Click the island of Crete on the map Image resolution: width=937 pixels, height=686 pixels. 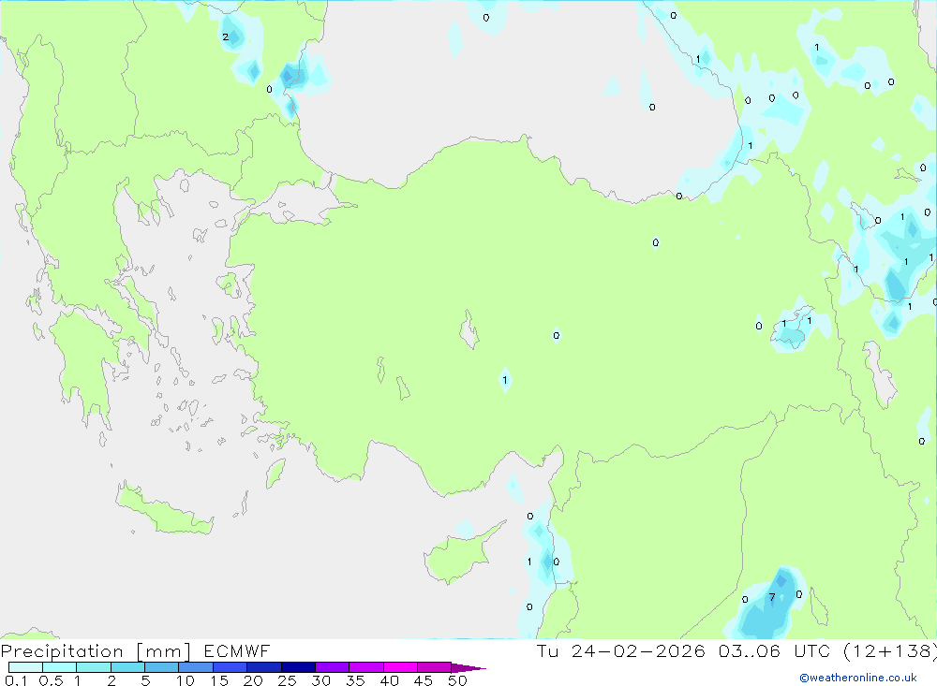[164, 509]
